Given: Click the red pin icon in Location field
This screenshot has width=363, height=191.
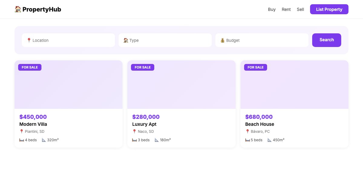Looking at the screenshot, I should (29, 40).
